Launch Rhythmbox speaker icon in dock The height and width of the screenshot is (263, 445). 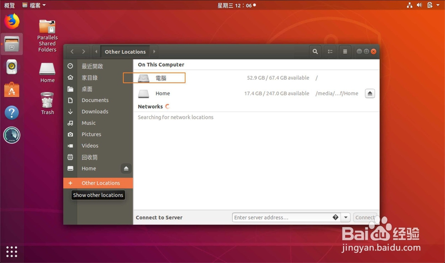(12, 67)
